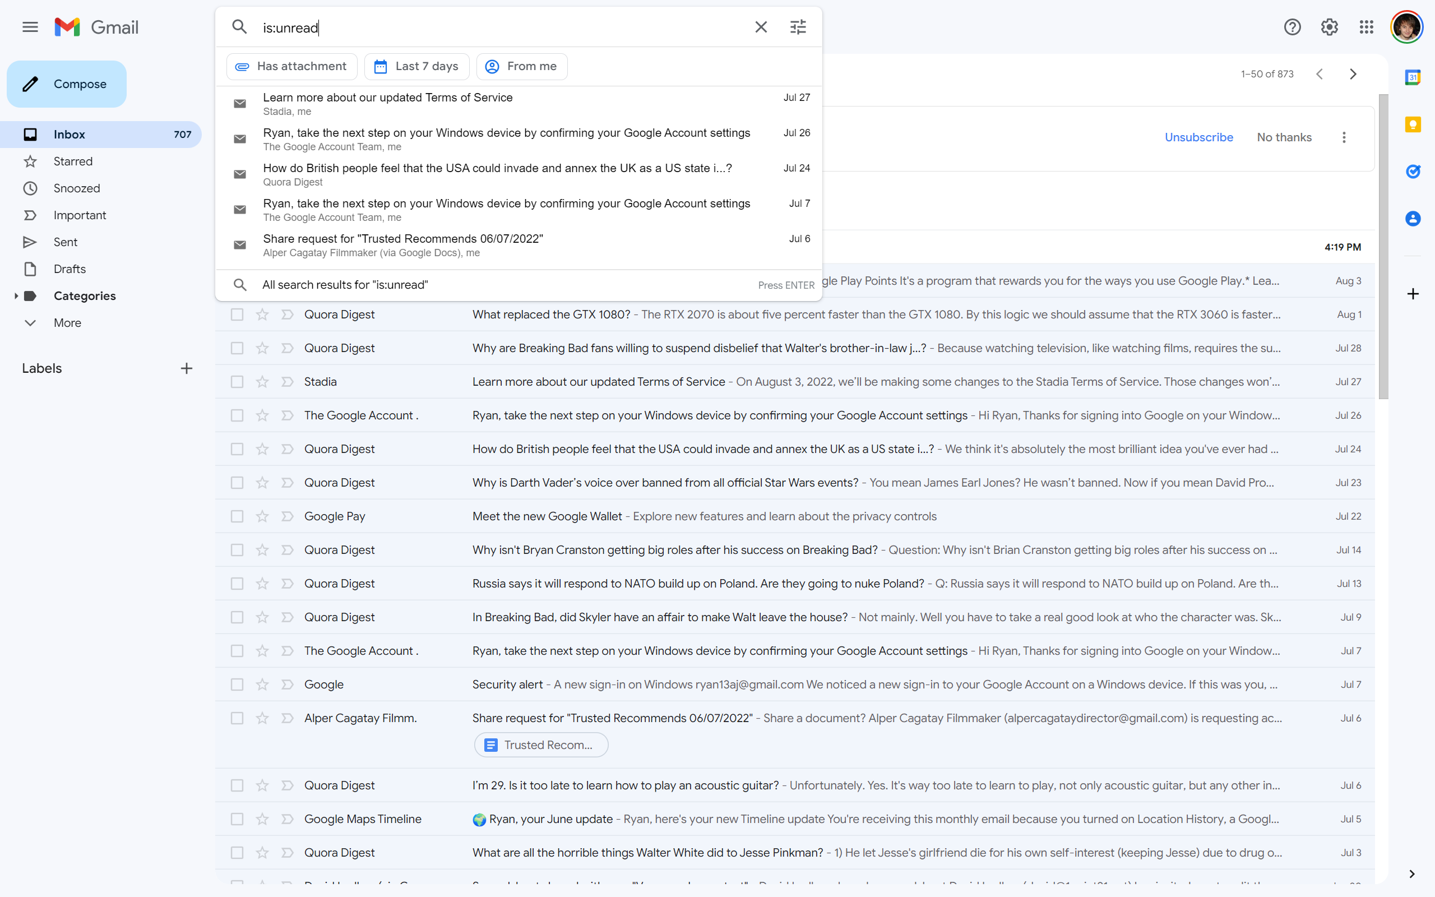The width and height of the screenshot is (1435, 897).
Task: Click the Compose button
Action: pos(66,84)
